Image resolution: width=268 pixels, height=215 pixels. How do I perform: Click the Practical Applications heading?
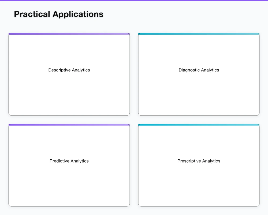pos(58,14)
